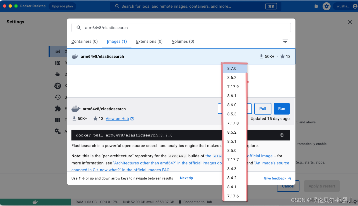Open the official image link

tap(260, 156)
